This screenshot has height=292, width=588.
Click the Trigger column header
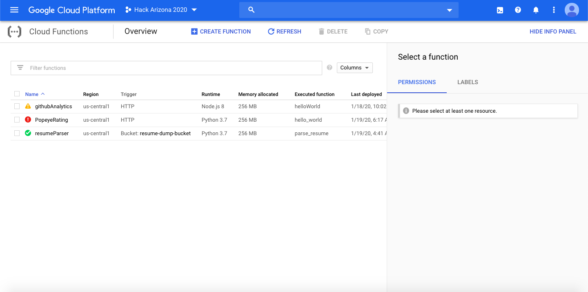click(x=129, y=94)
